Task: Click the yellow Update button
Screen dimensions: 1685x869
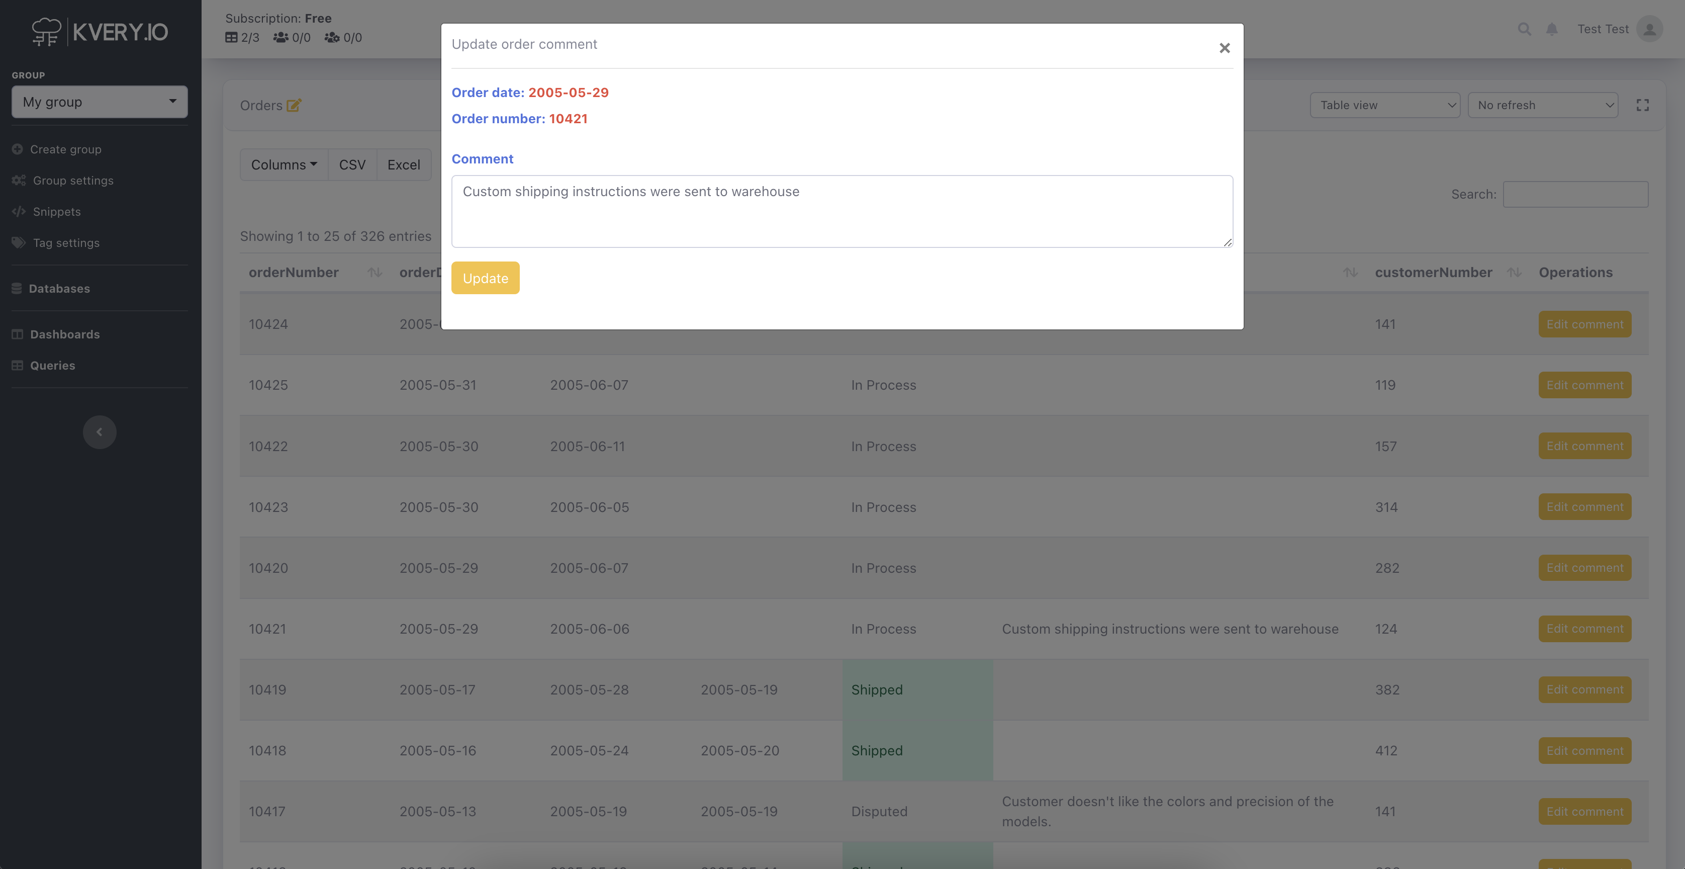Action: (x=485, y=278)
